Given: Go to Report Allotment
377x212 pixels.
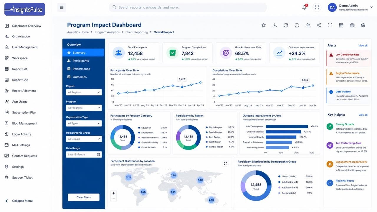Looking at the screenshot, I should point(20,91).
